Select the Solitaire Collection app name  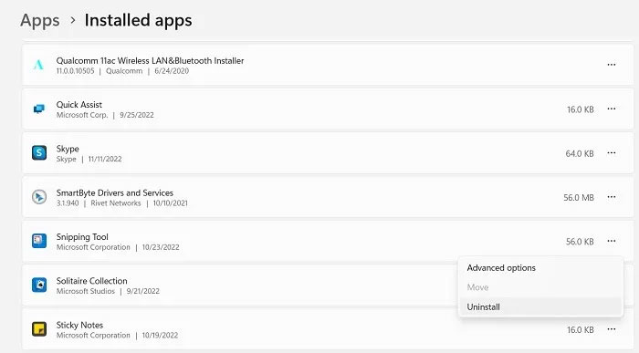pos(91,281)
